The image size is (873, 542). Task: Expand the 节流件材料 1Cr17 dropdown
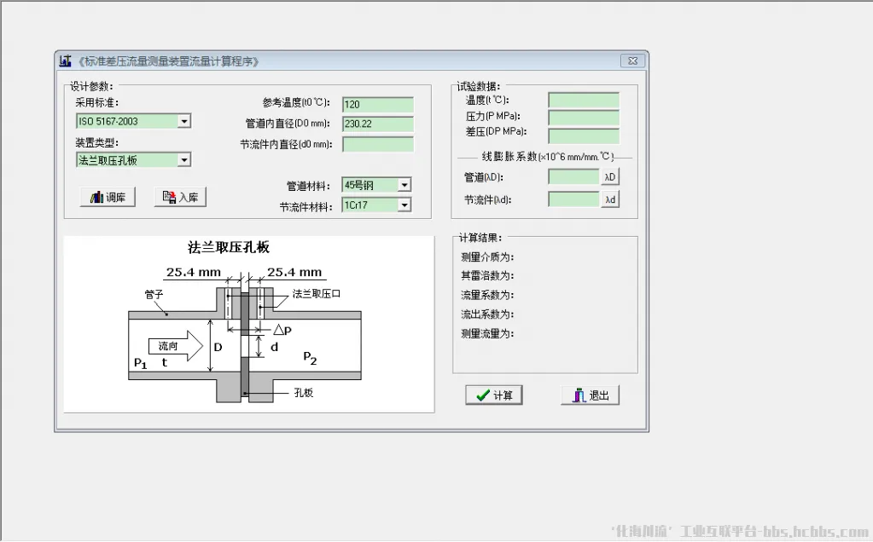(404, 205)
